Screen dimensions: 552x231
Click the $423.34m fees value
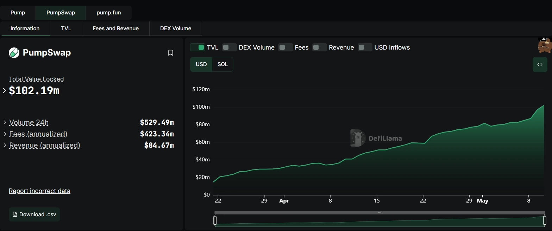click(x=157, y=134)
